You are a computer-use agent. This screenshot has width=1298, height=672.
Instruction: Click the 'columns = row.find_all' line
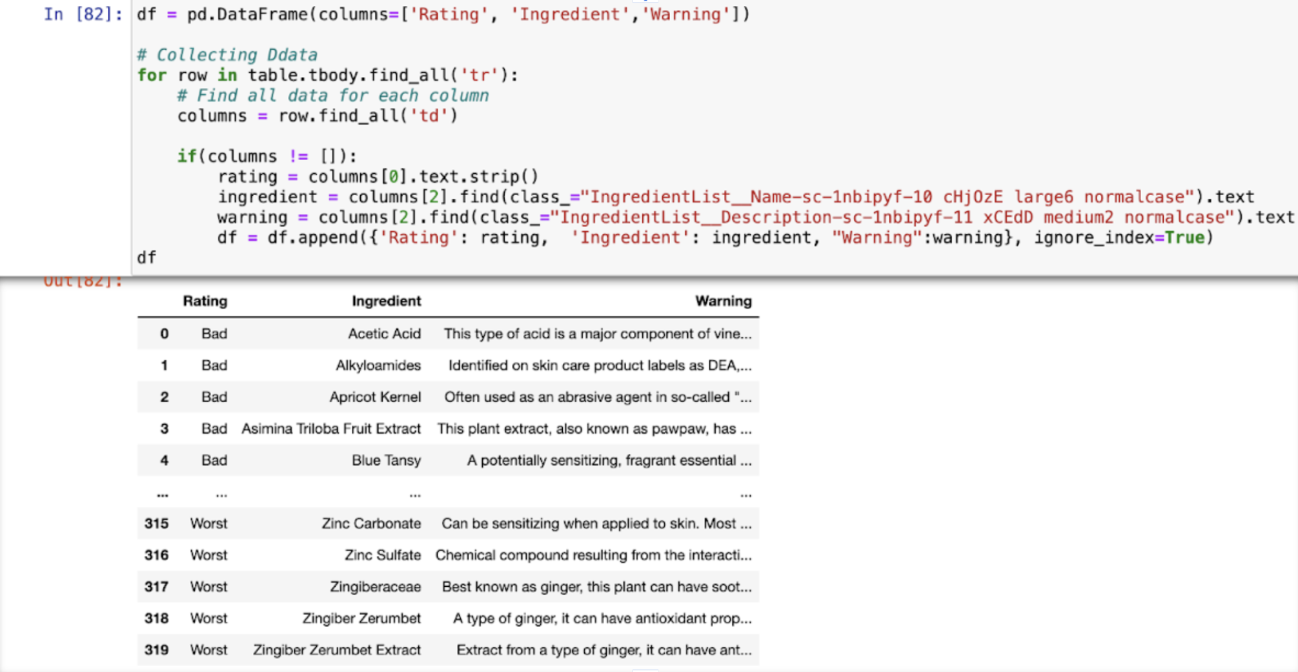pyautogui.click(x=318, y=116)
